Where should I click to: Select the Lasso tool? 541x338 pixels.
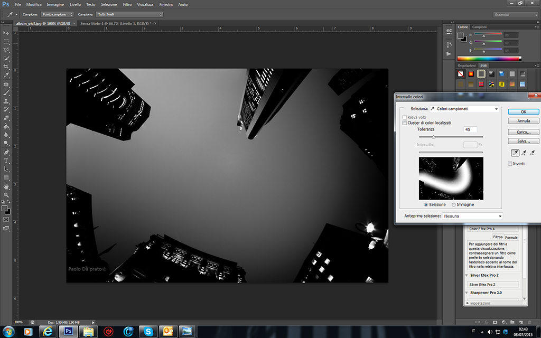coord(6,50)
